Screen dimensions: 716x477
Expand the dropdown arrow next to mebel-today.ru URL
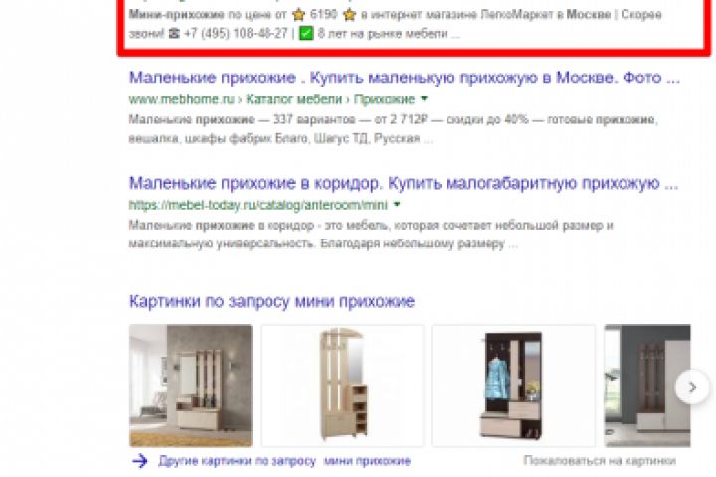coord(397,204)
